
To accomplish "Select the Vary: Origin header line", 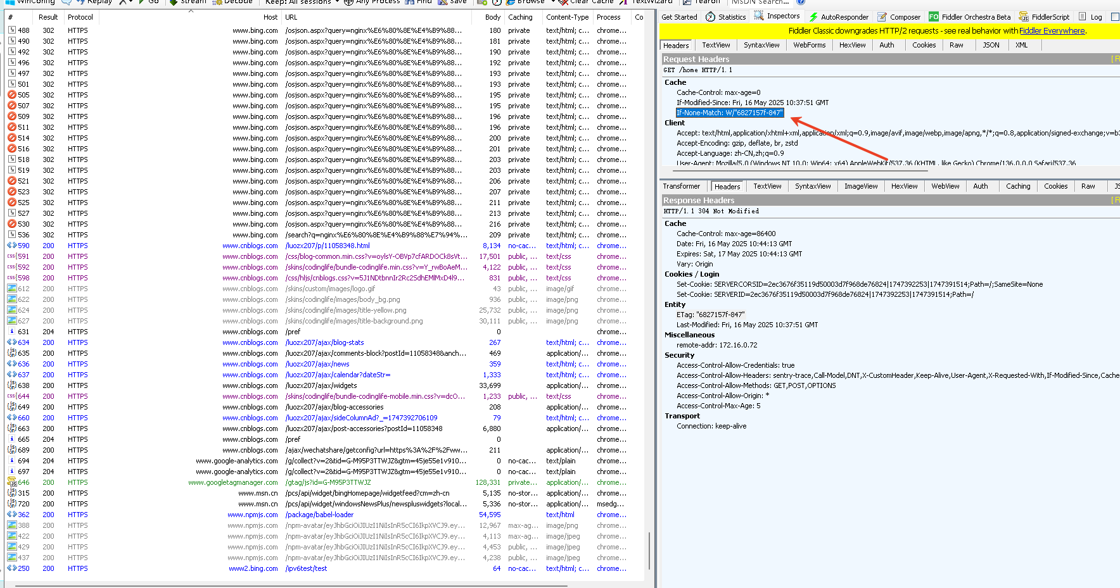I will [x=694, y=264].
